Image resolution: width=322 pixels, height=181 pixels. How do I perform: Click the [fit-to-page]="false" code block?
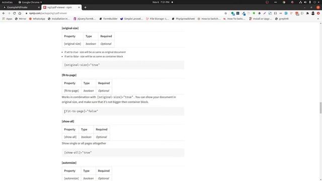point(123,111)
